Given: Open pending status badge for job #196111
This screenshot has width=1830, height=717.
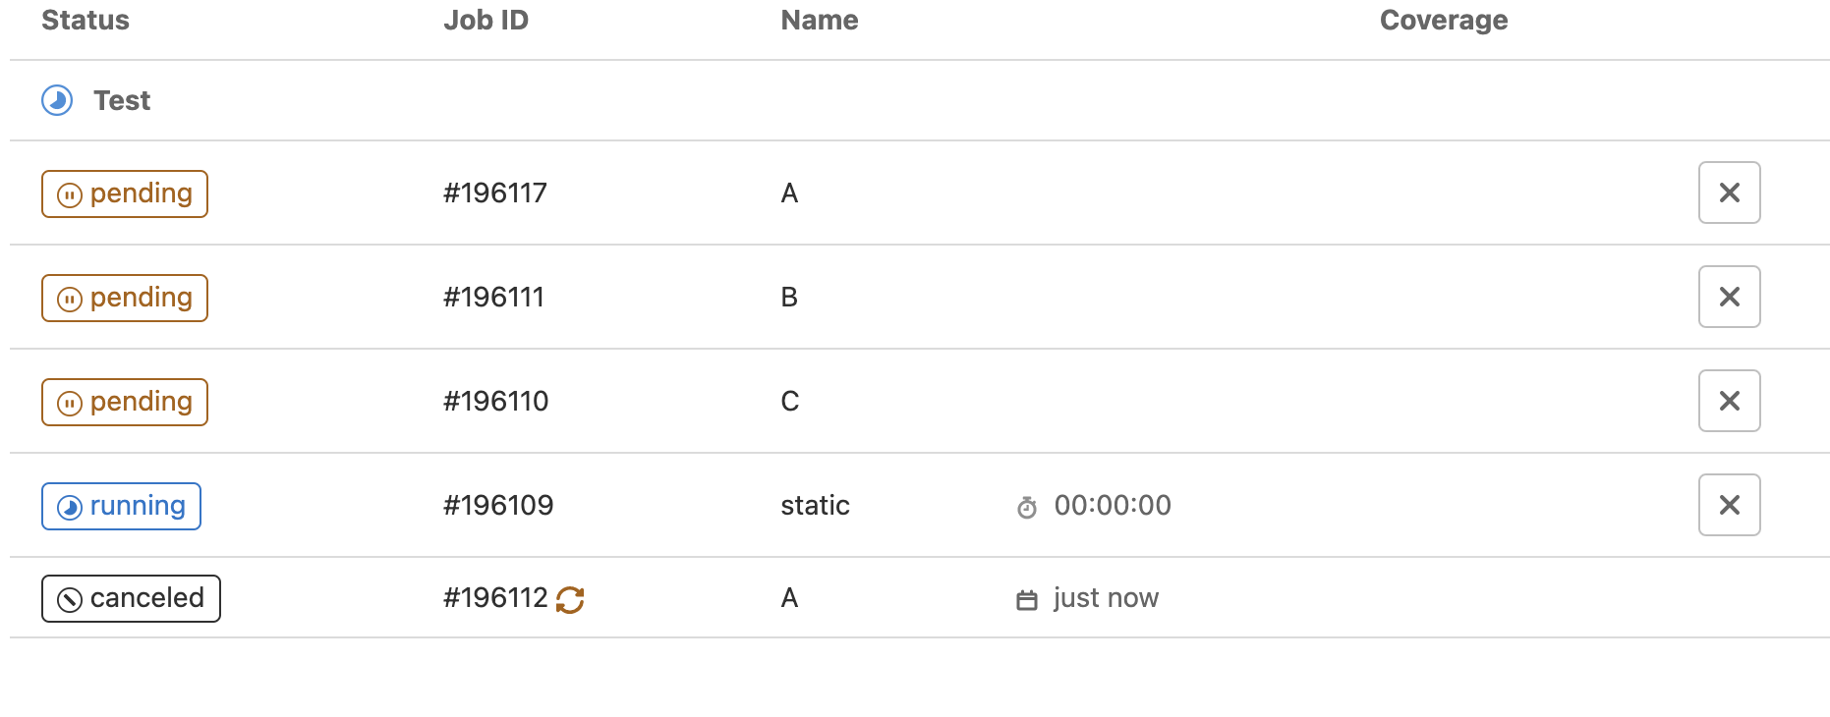Looking at the screenshot, I should coord(125,298).
